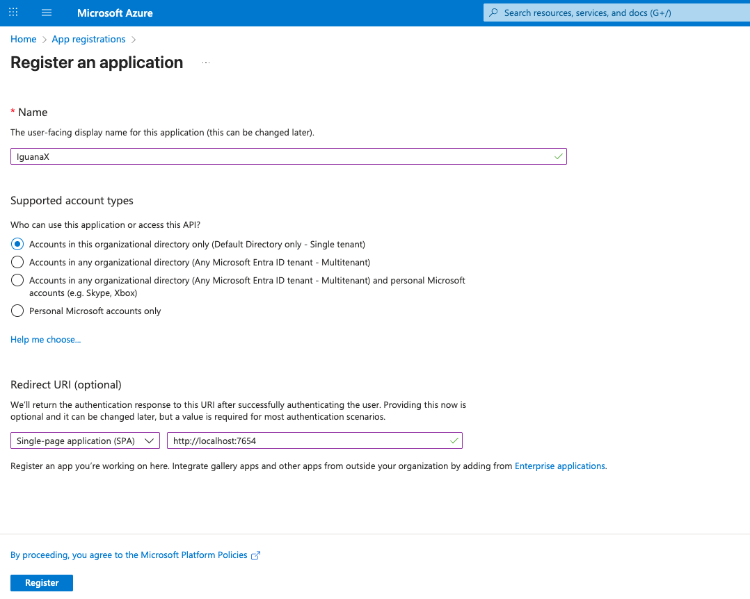The image size is (750, 599).
Task: Open the hamburger portal menu
Action: 47,13
